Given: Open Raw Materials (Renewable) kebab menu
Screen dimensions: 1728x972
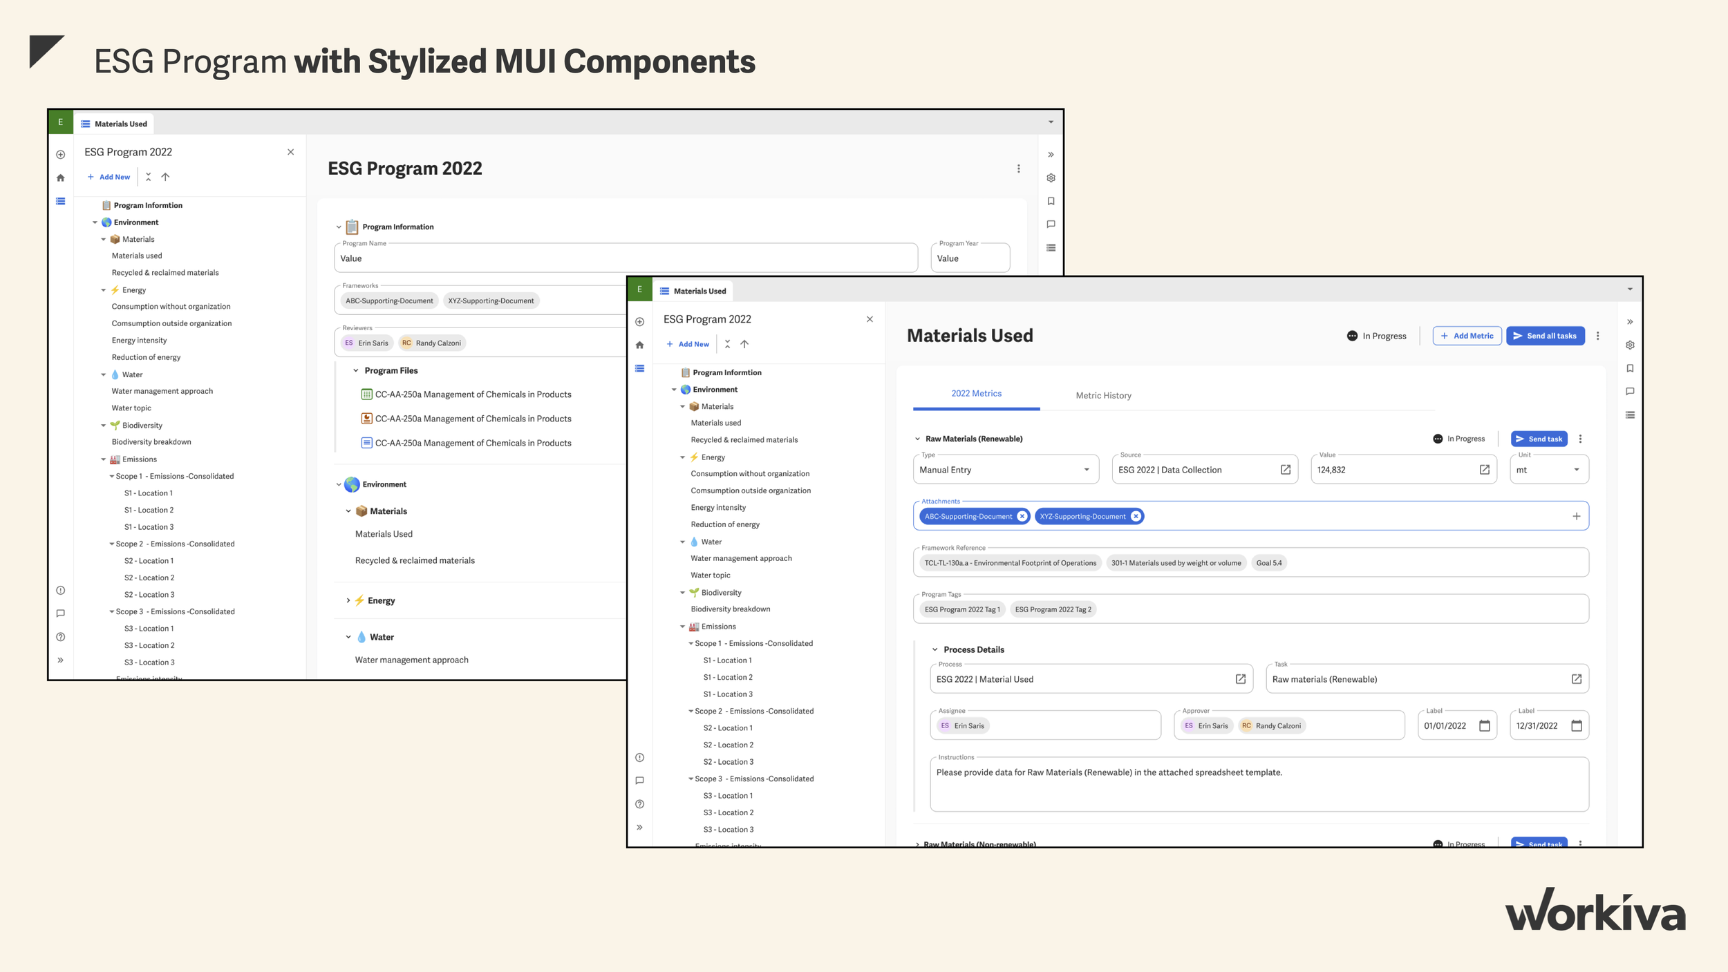Looking at the screenshot, I should pyautogui.click(x=1580, y=439).
